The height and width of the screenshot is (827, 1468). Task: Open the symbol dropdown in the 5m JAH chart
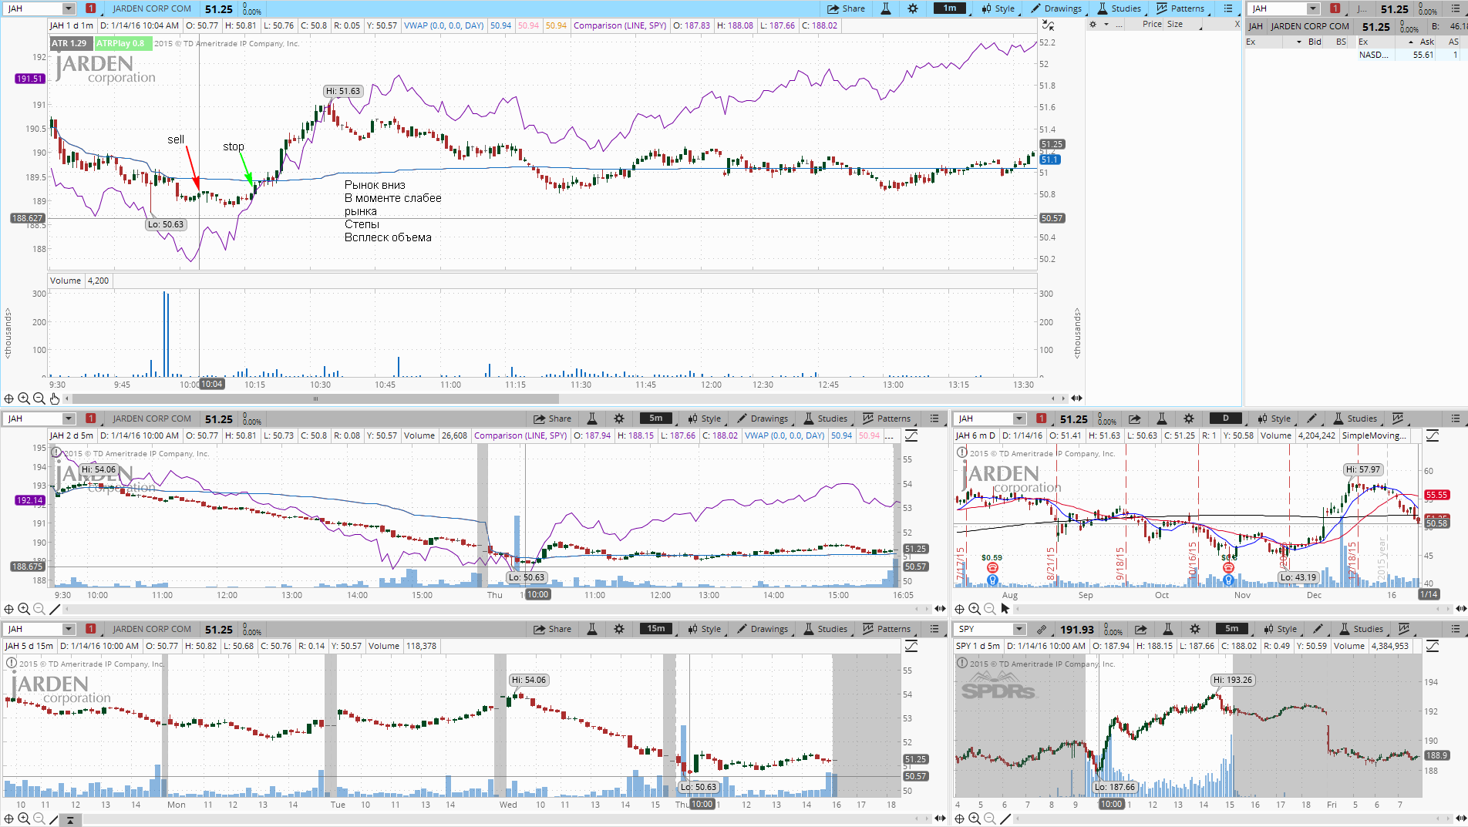68,419
